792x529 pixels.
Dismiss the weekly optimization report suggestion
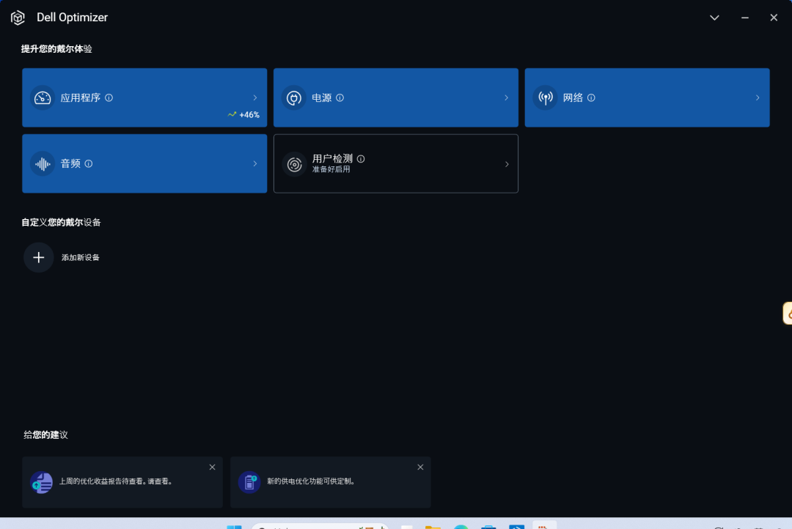coord(212,467)
